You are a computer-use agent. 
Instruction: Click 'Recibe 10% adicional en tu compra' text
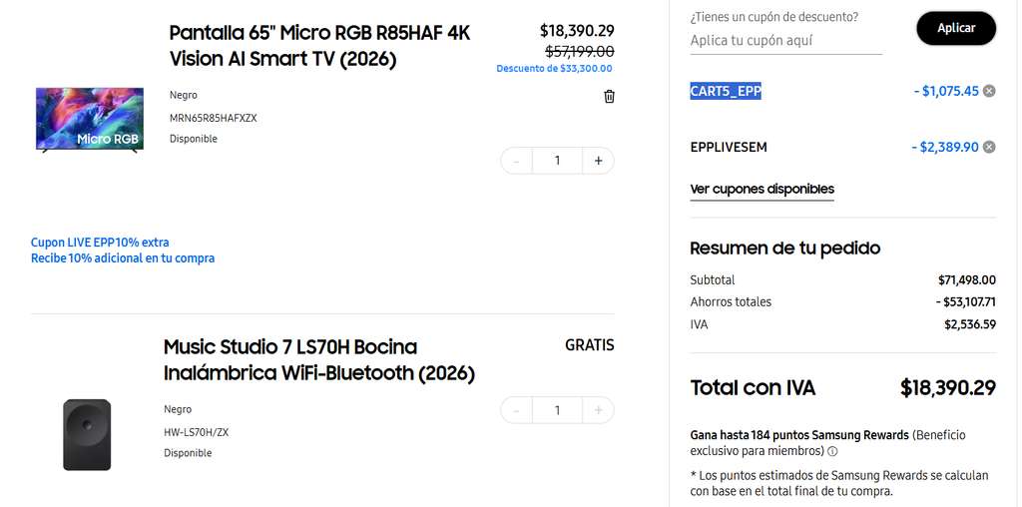(123, 258)
